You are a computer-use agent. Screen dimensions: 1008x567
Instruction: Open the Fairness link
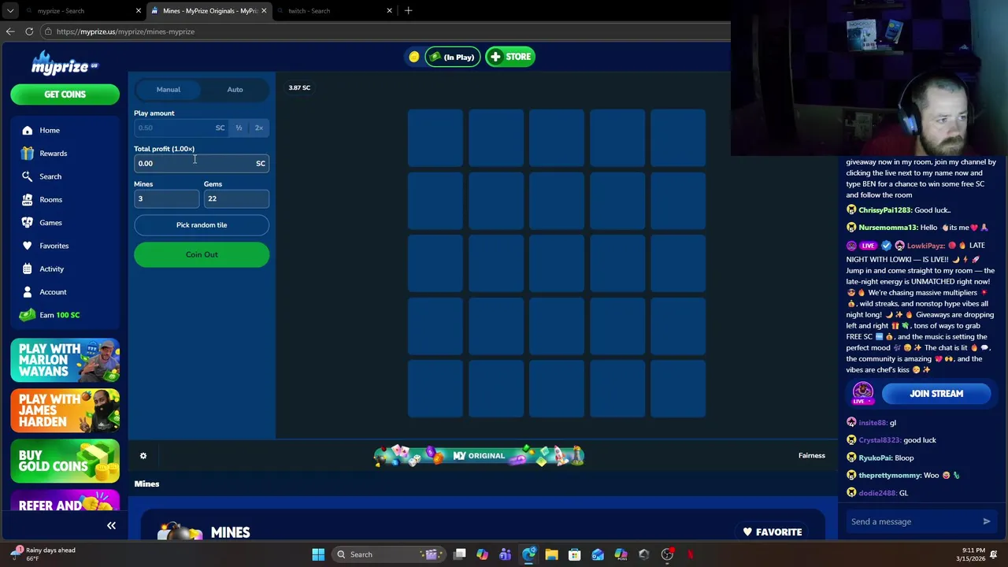[x=811, y=455]
